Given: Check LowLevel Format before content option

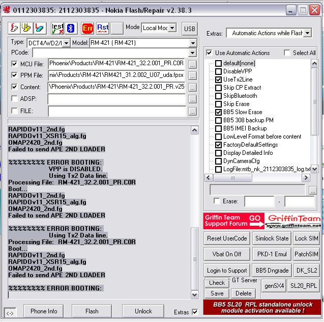Looking at the screenshot, I should tap(218, 137).
